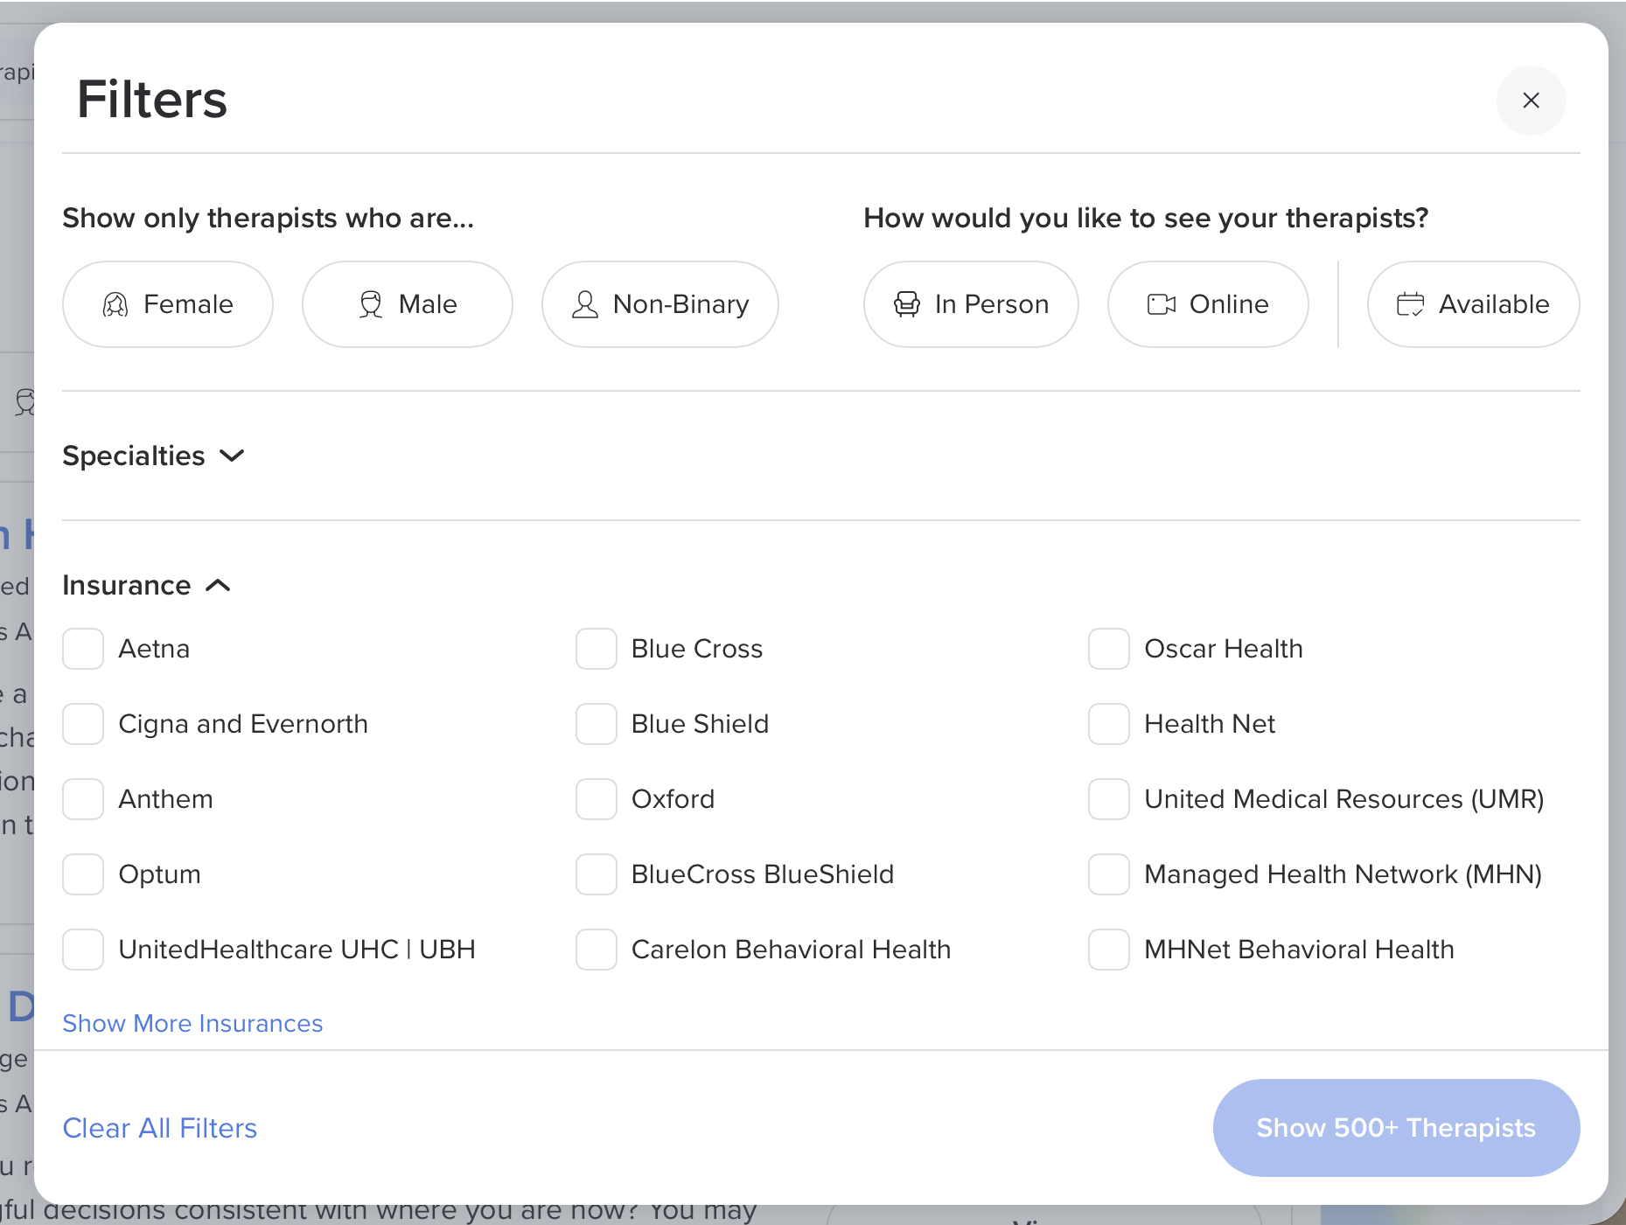Close the Filters dialog with the X icon
This screenshot has height=1225, width=1626.
point(1531,101)
